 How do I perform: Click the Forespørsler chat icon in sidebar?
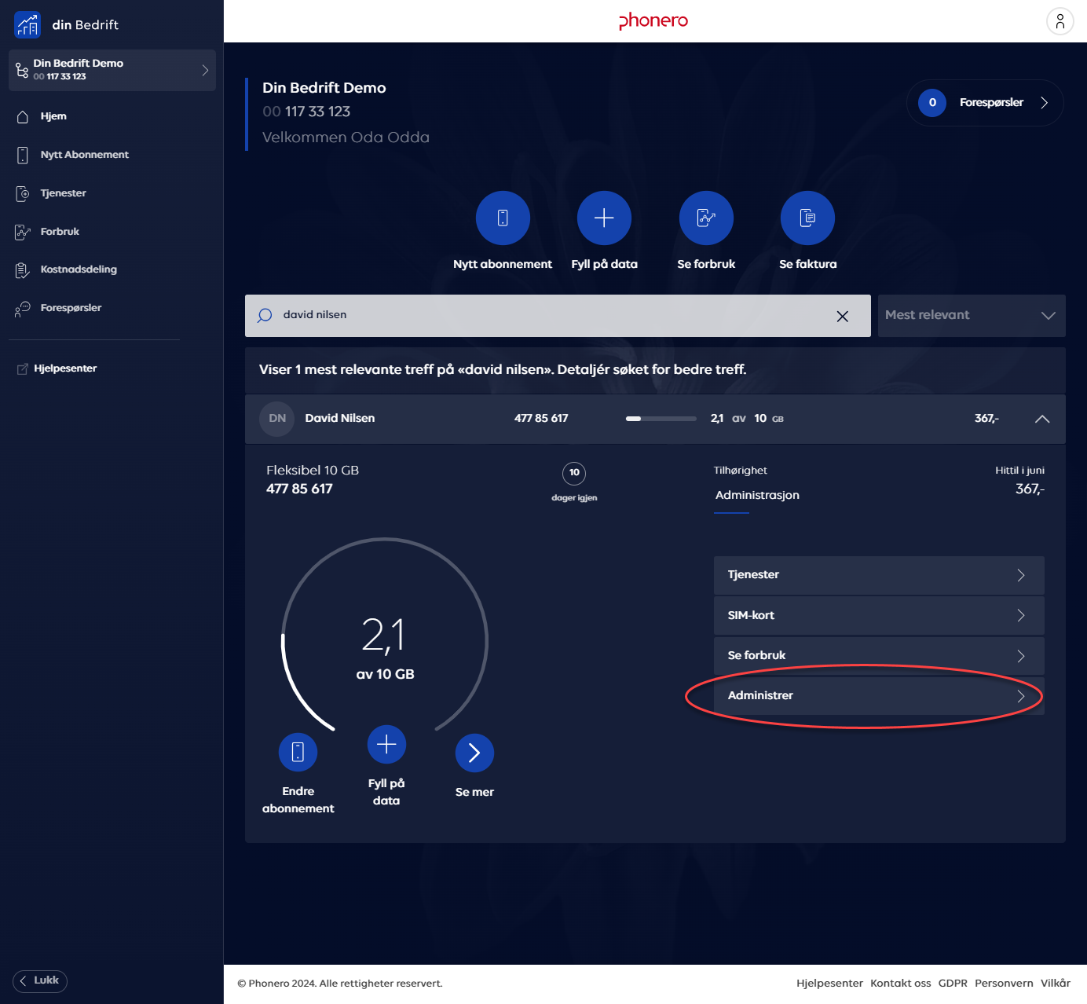pyautogui.click(x=23, y=309)
